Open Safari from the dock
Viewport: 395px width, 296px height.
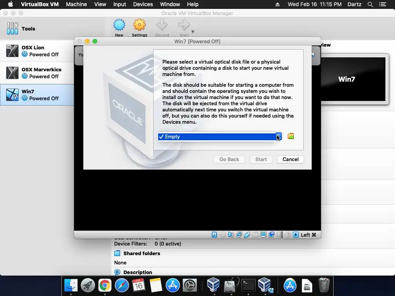coord(122,286)
